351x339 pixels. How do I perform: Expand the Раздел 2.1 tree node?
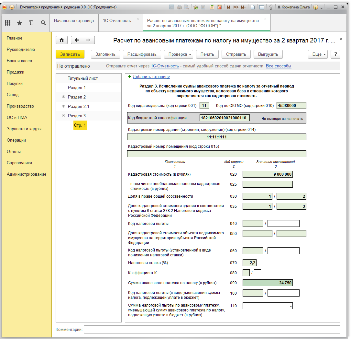click(63, 106)
